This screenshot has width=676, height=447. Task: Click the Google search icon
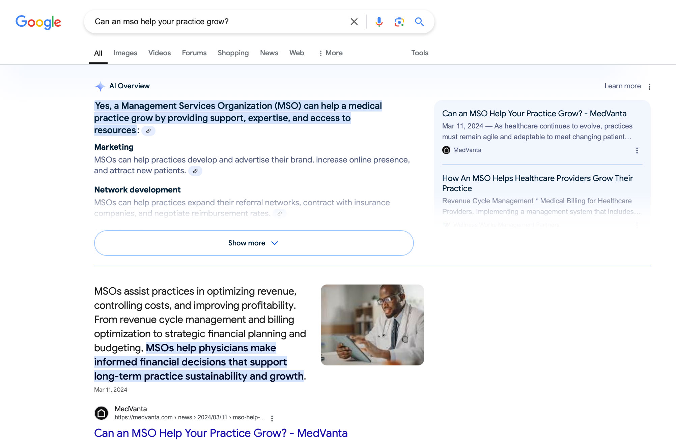(419, 22)
